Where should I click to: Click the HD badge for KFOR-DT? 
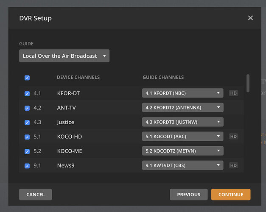[x=233, y=93]
